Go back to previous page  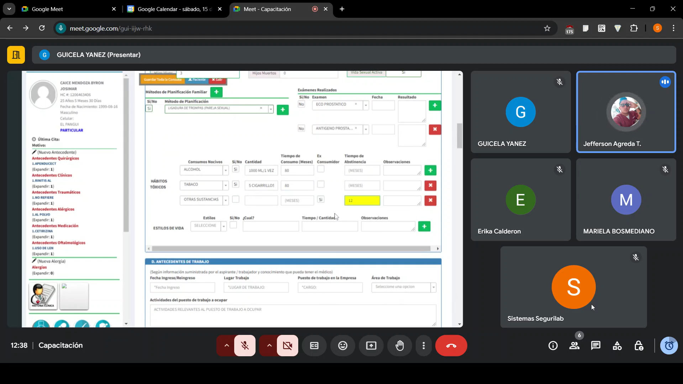(10, 28)
